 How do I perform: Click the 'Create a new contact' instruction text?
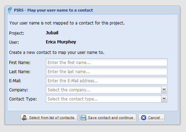[57, 53]
